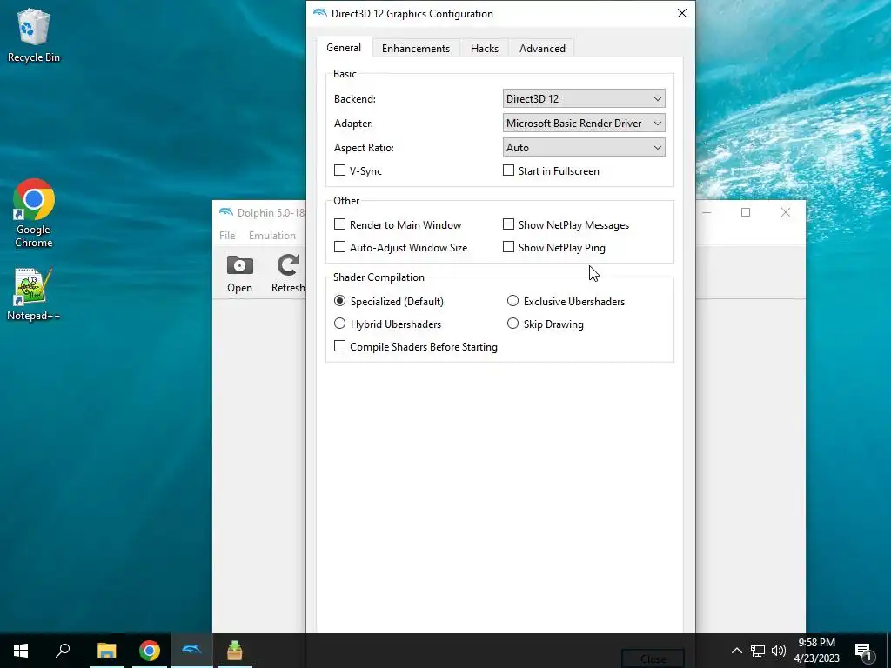Open taskbar search magnifier
Screen dimensions: 891x668
pos(63,651)
